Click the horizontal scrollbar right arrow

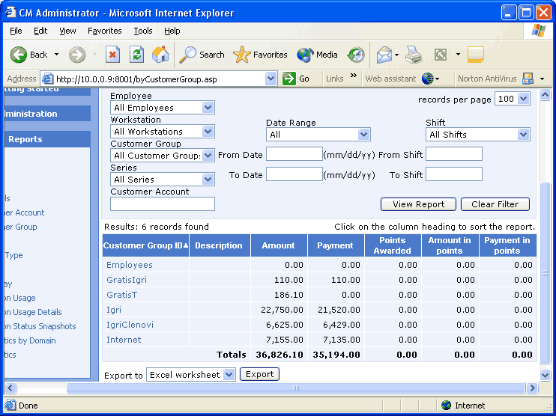pyautogui.click(x=532, y=388)
